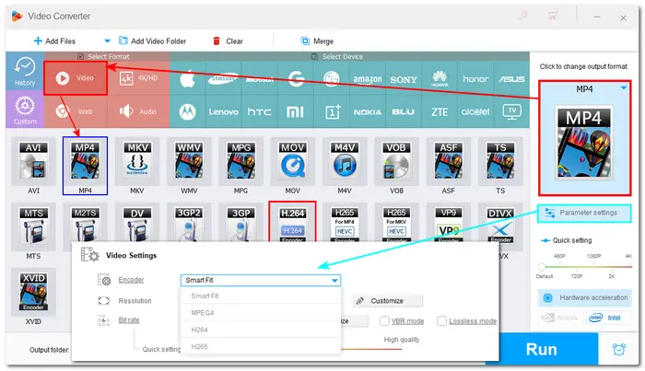Viewport: 645px width, 371px height.
Task: Choose MPEG4 from encoder list
Action: 261,313
